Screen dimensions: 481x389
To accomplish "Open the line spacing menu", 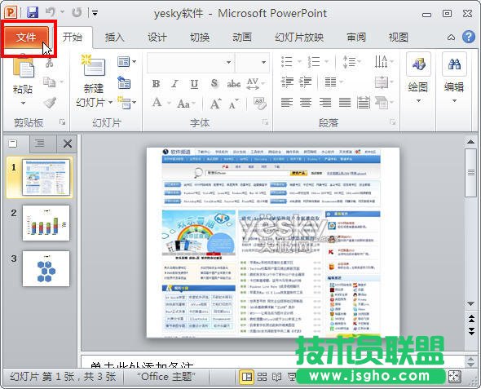I will click(351, 62).
